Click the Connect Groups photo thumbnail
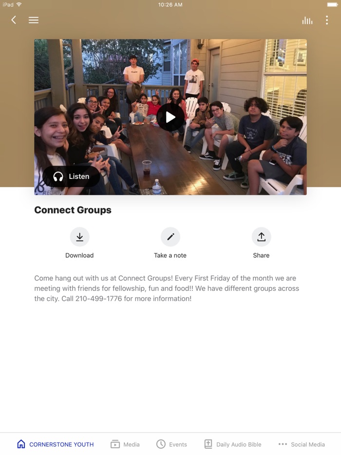 [170, 117]
